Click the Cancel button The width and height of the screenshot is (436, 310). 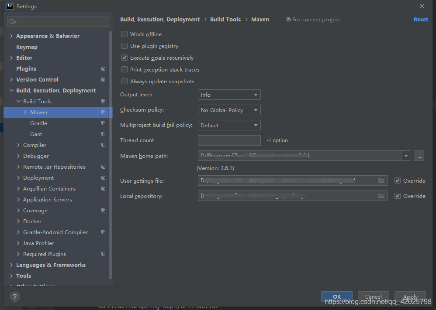(373, 296)
